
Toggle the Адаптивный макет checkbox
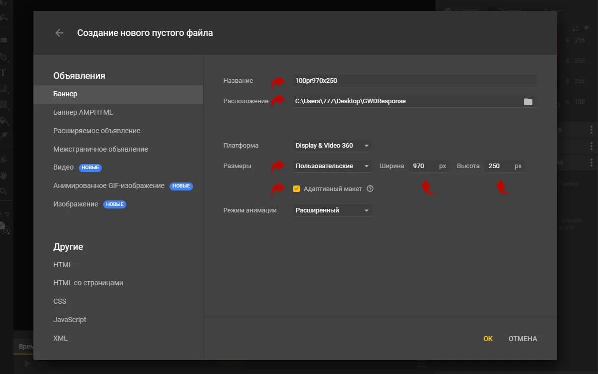296,188
